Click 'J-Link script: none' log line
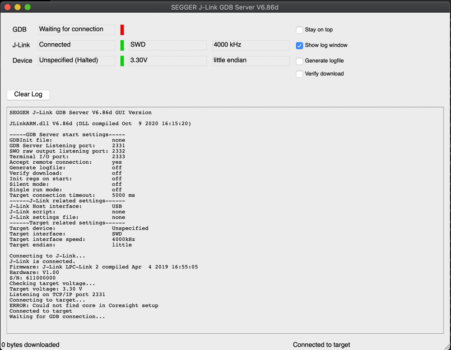This screenshot has width=451, height=350. click(67, 212)
